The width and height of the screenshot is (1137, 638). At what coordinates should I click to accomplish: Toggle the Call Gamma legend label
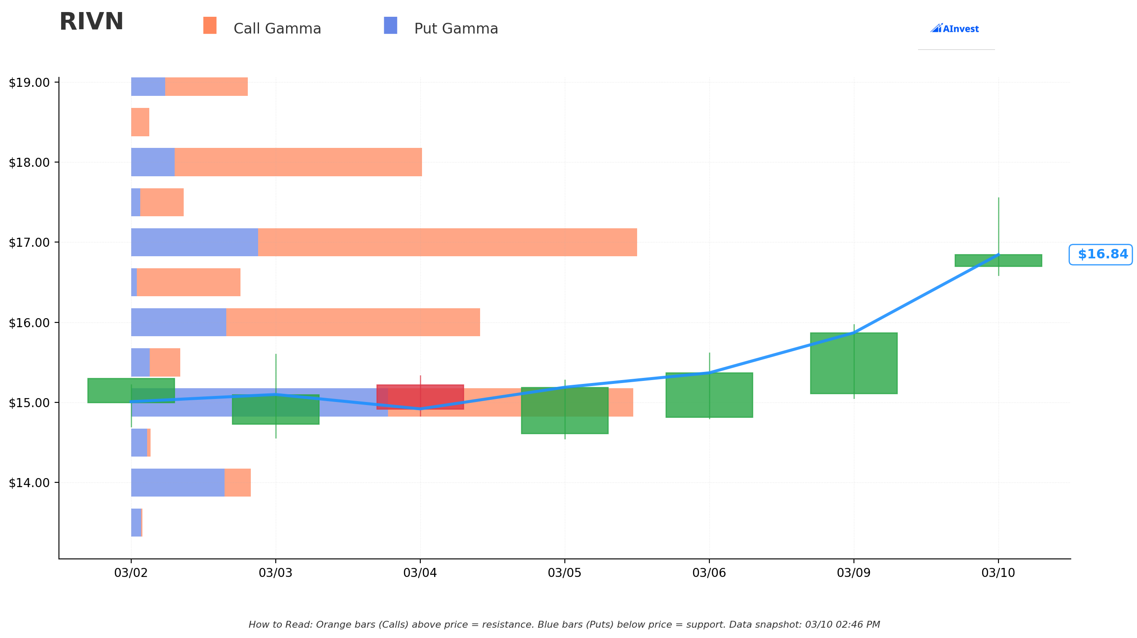pyautogui.click(x=277, y=29)
